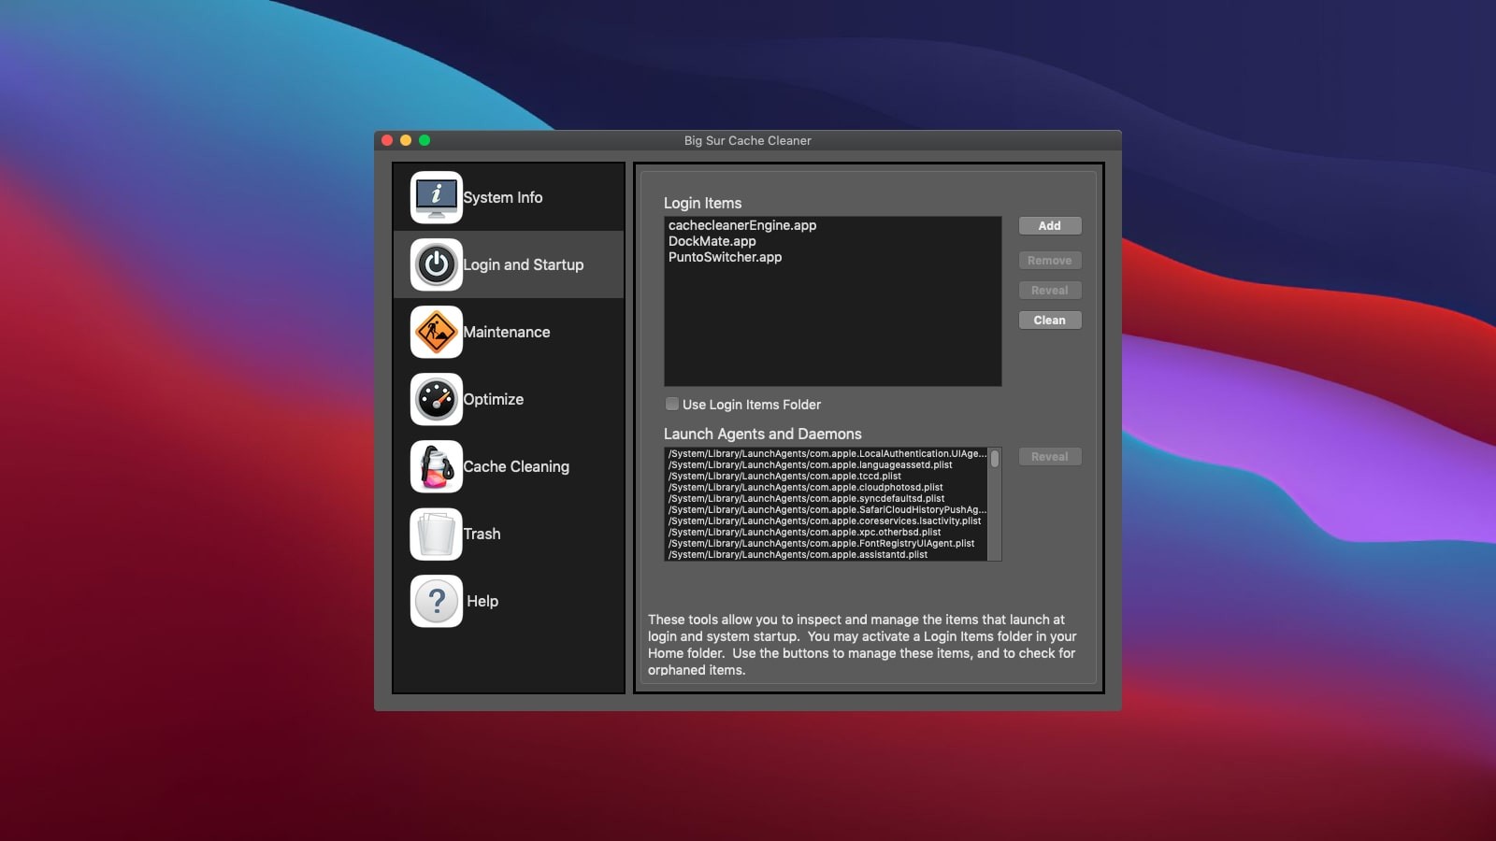This screenshot has width=1496, height=841.
Task: Select the Optimize gauge icon
Action: 436,399
